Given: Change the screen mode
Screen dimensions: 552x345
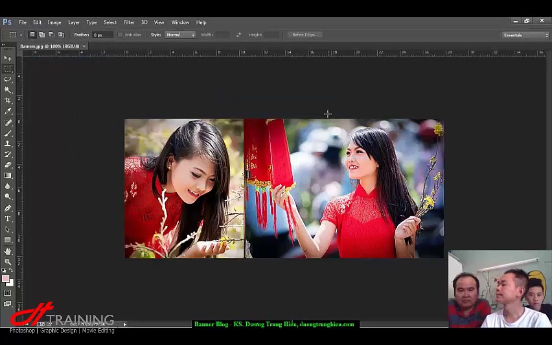Looking at the screenshot, I should click(7, 303).
